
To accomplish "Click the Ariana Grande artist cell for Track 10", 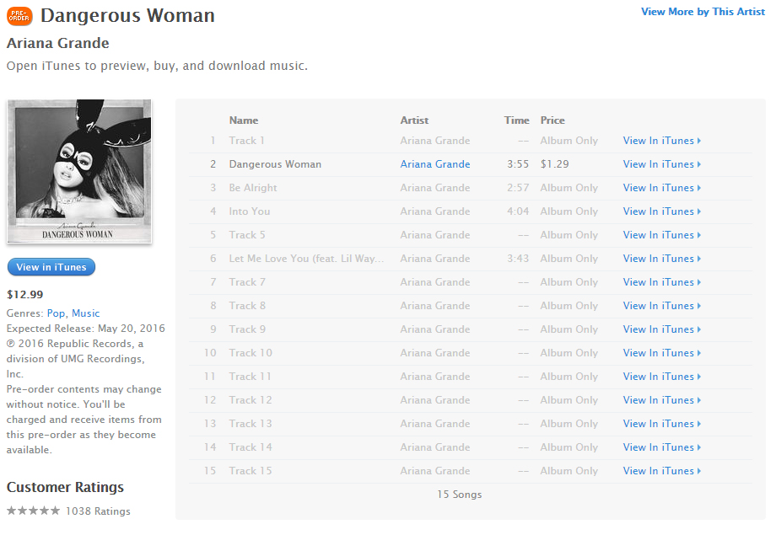I will coord(435,352).
